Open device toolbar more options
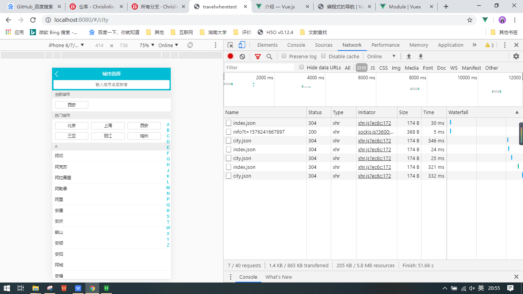 pos(216,45)
